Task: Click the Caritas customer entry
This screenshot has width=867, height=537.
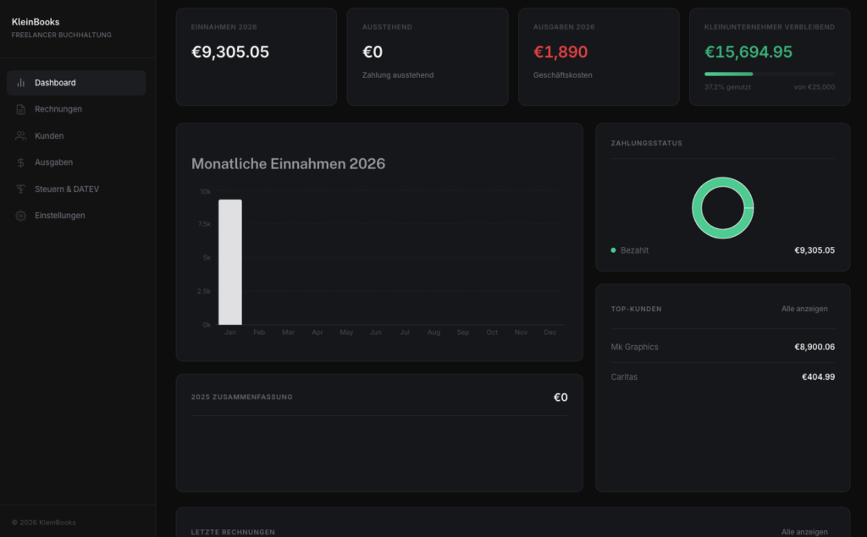Action: [x=624, y=376]
